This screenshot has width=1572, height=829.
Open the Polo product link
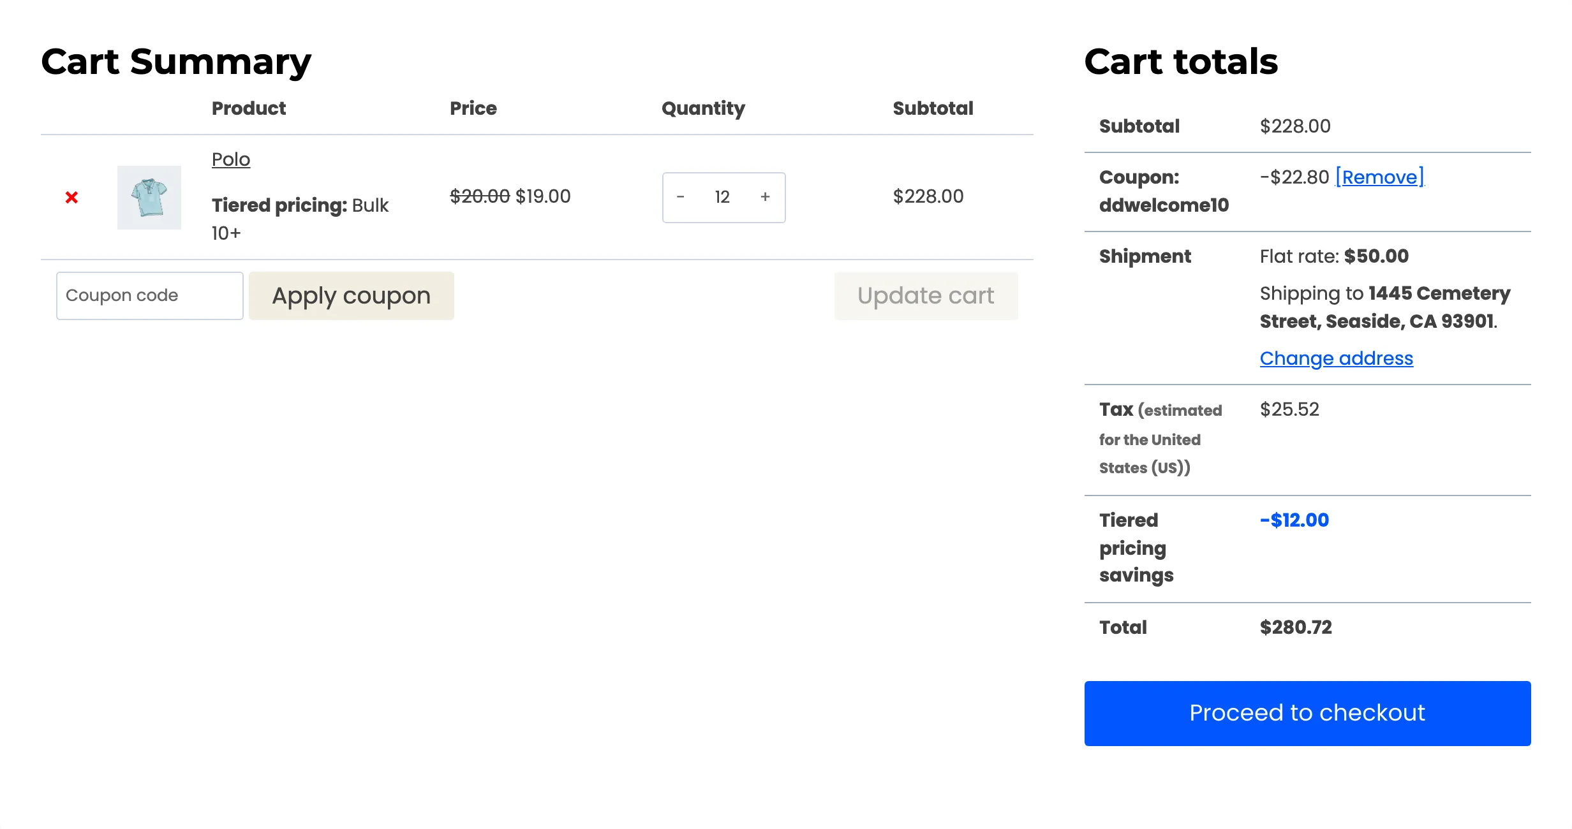click(231, 159)
